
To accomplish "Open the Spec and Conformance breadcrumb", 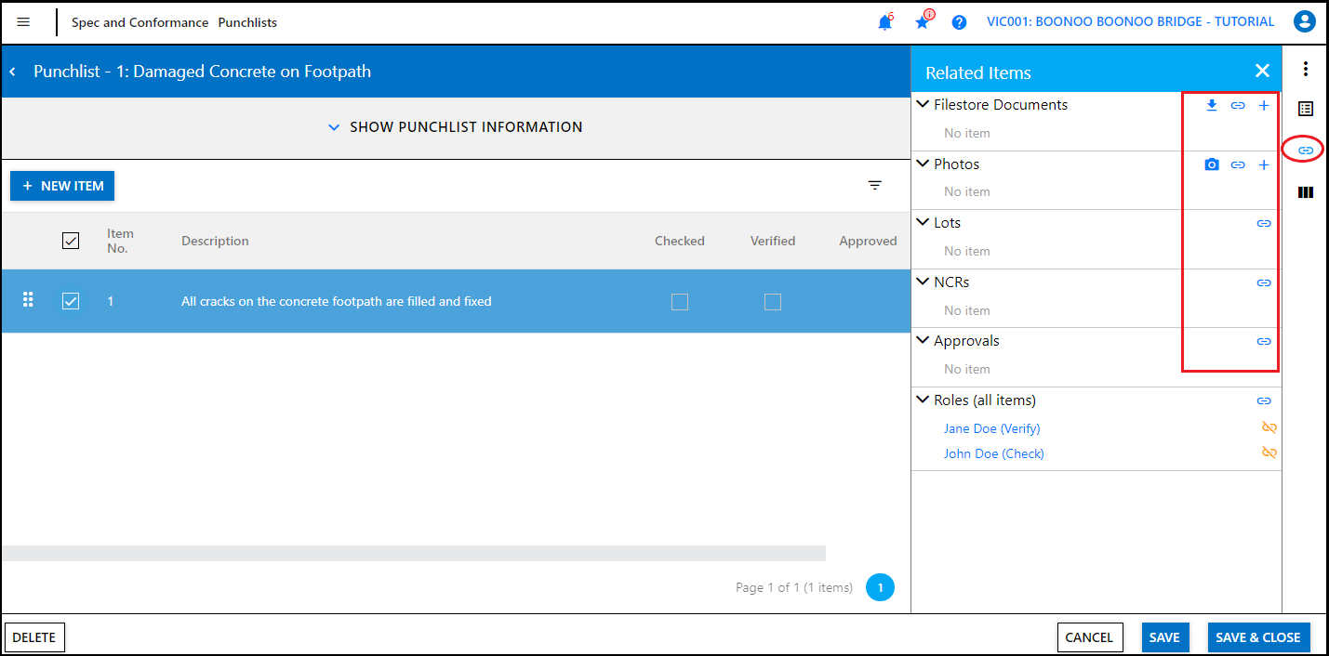I will pyautogui.click(x=140, y=22).
